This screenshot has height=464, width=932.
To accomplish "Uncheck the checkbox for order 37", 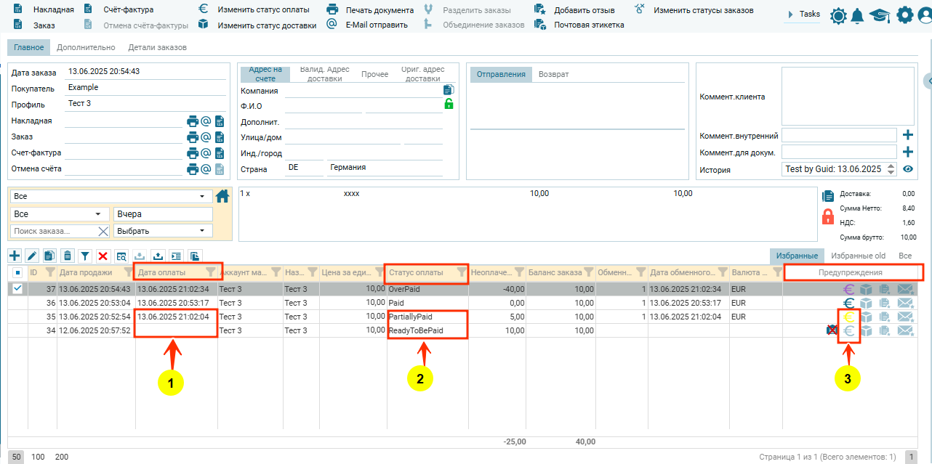I will tap(17, 288).
